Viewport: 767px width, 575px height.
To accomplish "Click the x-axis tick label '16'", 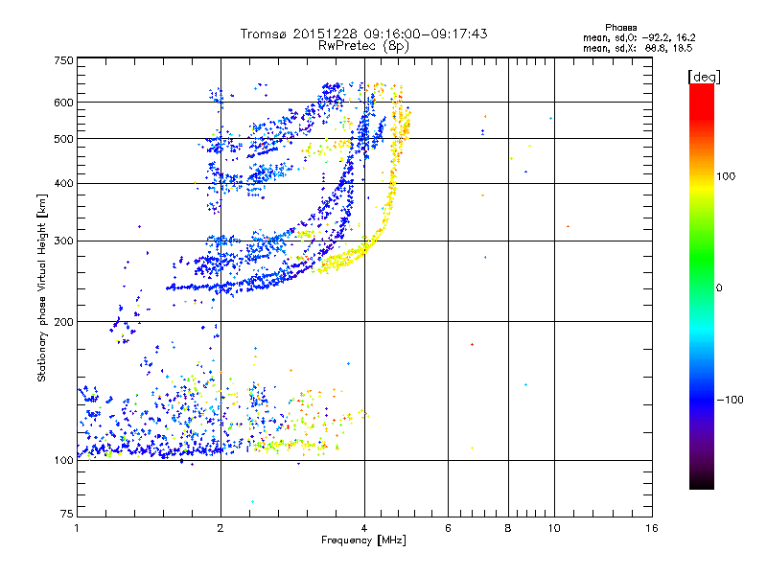I will point(652,528).
